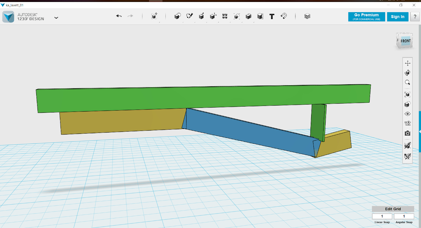Select the Orbit navigation tool
The height and width of the screenshot is (228, 421).
pos(408,73)
